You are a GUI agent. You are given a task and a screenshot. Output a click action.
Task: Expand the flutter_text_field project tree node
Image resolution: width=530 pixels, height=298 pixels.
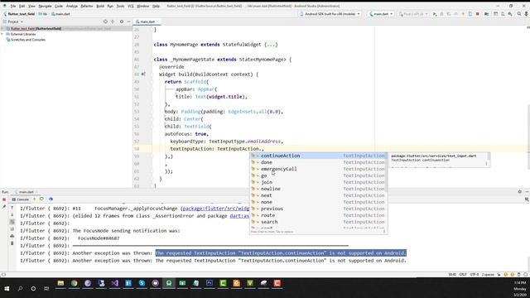(x=2, y=29)
